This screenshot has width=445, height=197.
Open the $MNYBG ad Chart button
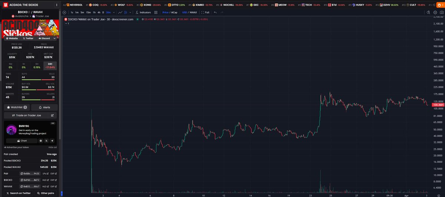[x=22, y=141]
